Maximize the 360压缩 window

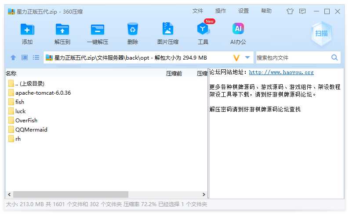pyautogui.click(x=327, y=11)
